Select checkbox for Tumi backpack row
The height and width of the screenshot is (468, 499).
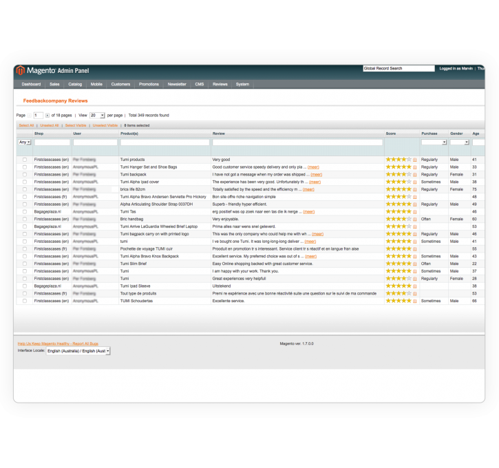25,174
